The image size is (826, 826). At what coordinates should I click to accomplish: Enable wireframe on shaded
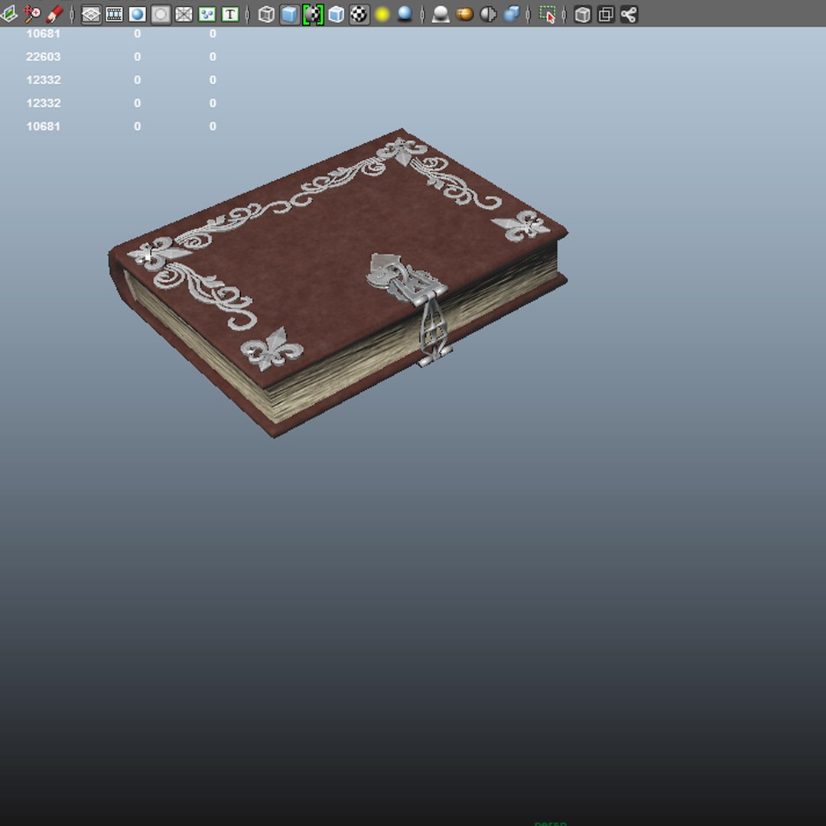click(x=336, y=15)
